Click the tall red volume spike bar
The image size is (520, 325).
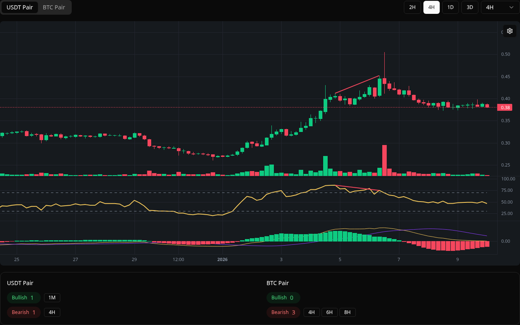coord(384,159)
